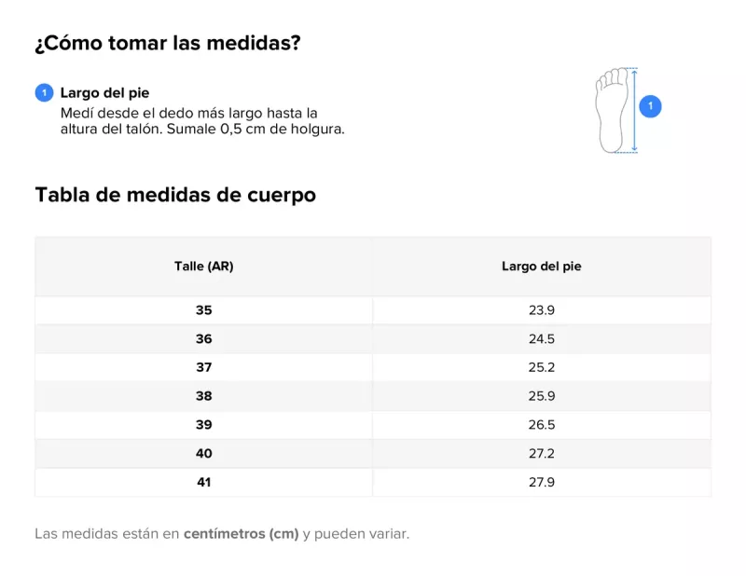Click the bold 'Largo del pie' instruction title
The height and width of the screenshot is (576, 746).
coord(104,93)
